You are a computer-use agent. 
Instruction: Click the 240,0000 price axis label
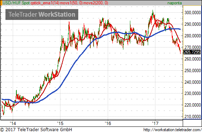pos(193,82)
